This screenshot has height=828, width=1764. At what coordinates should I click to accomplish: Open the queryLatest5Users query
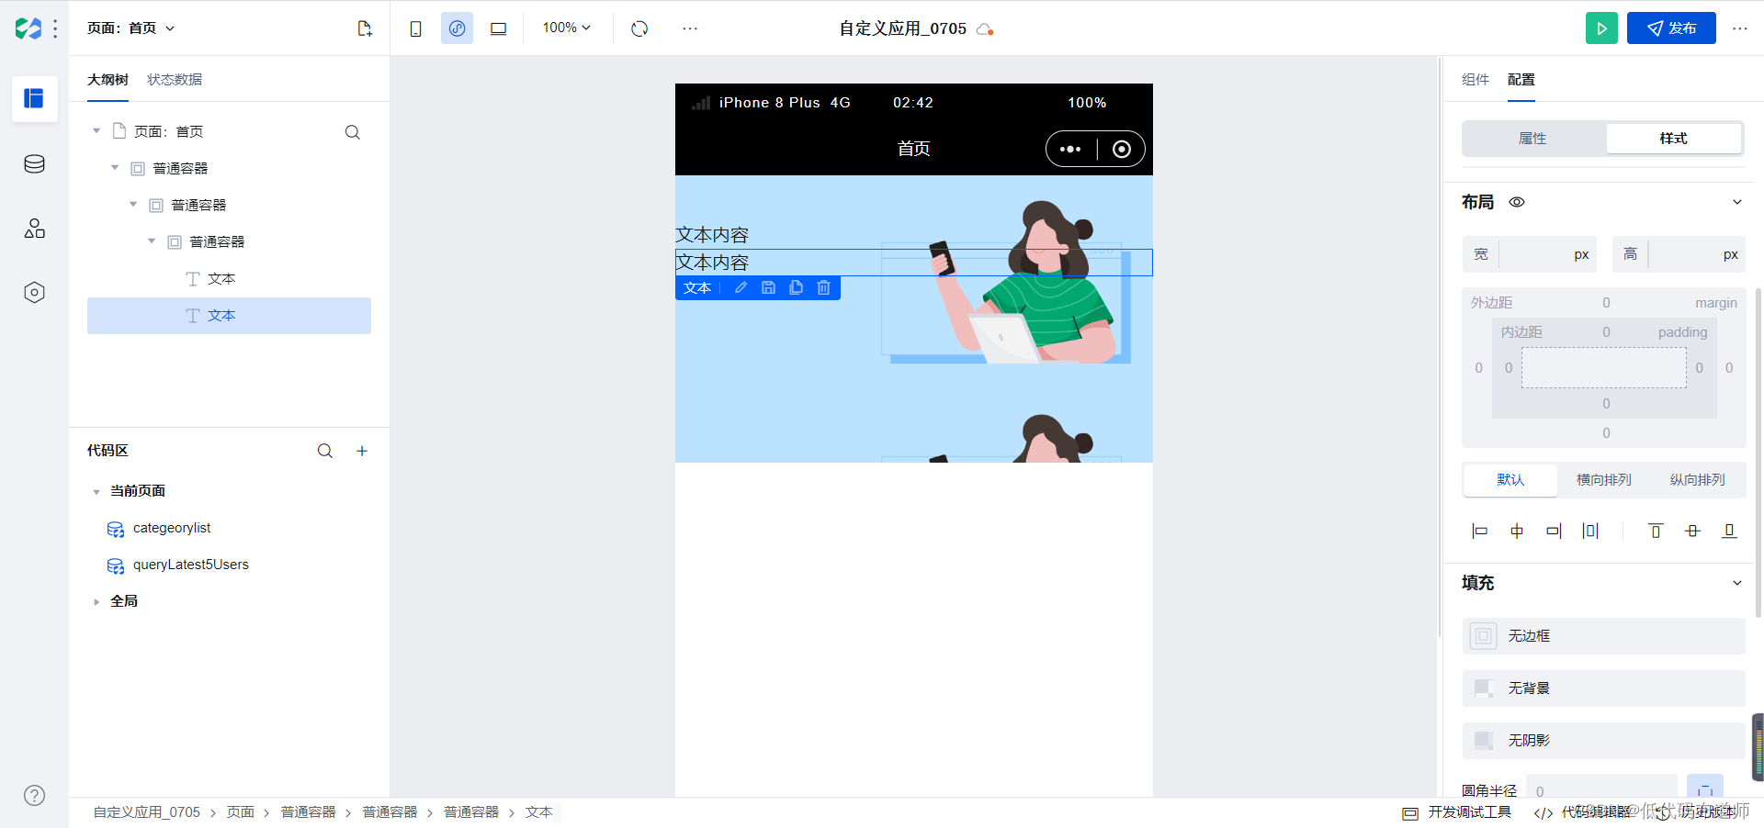(x=190, y=565)
